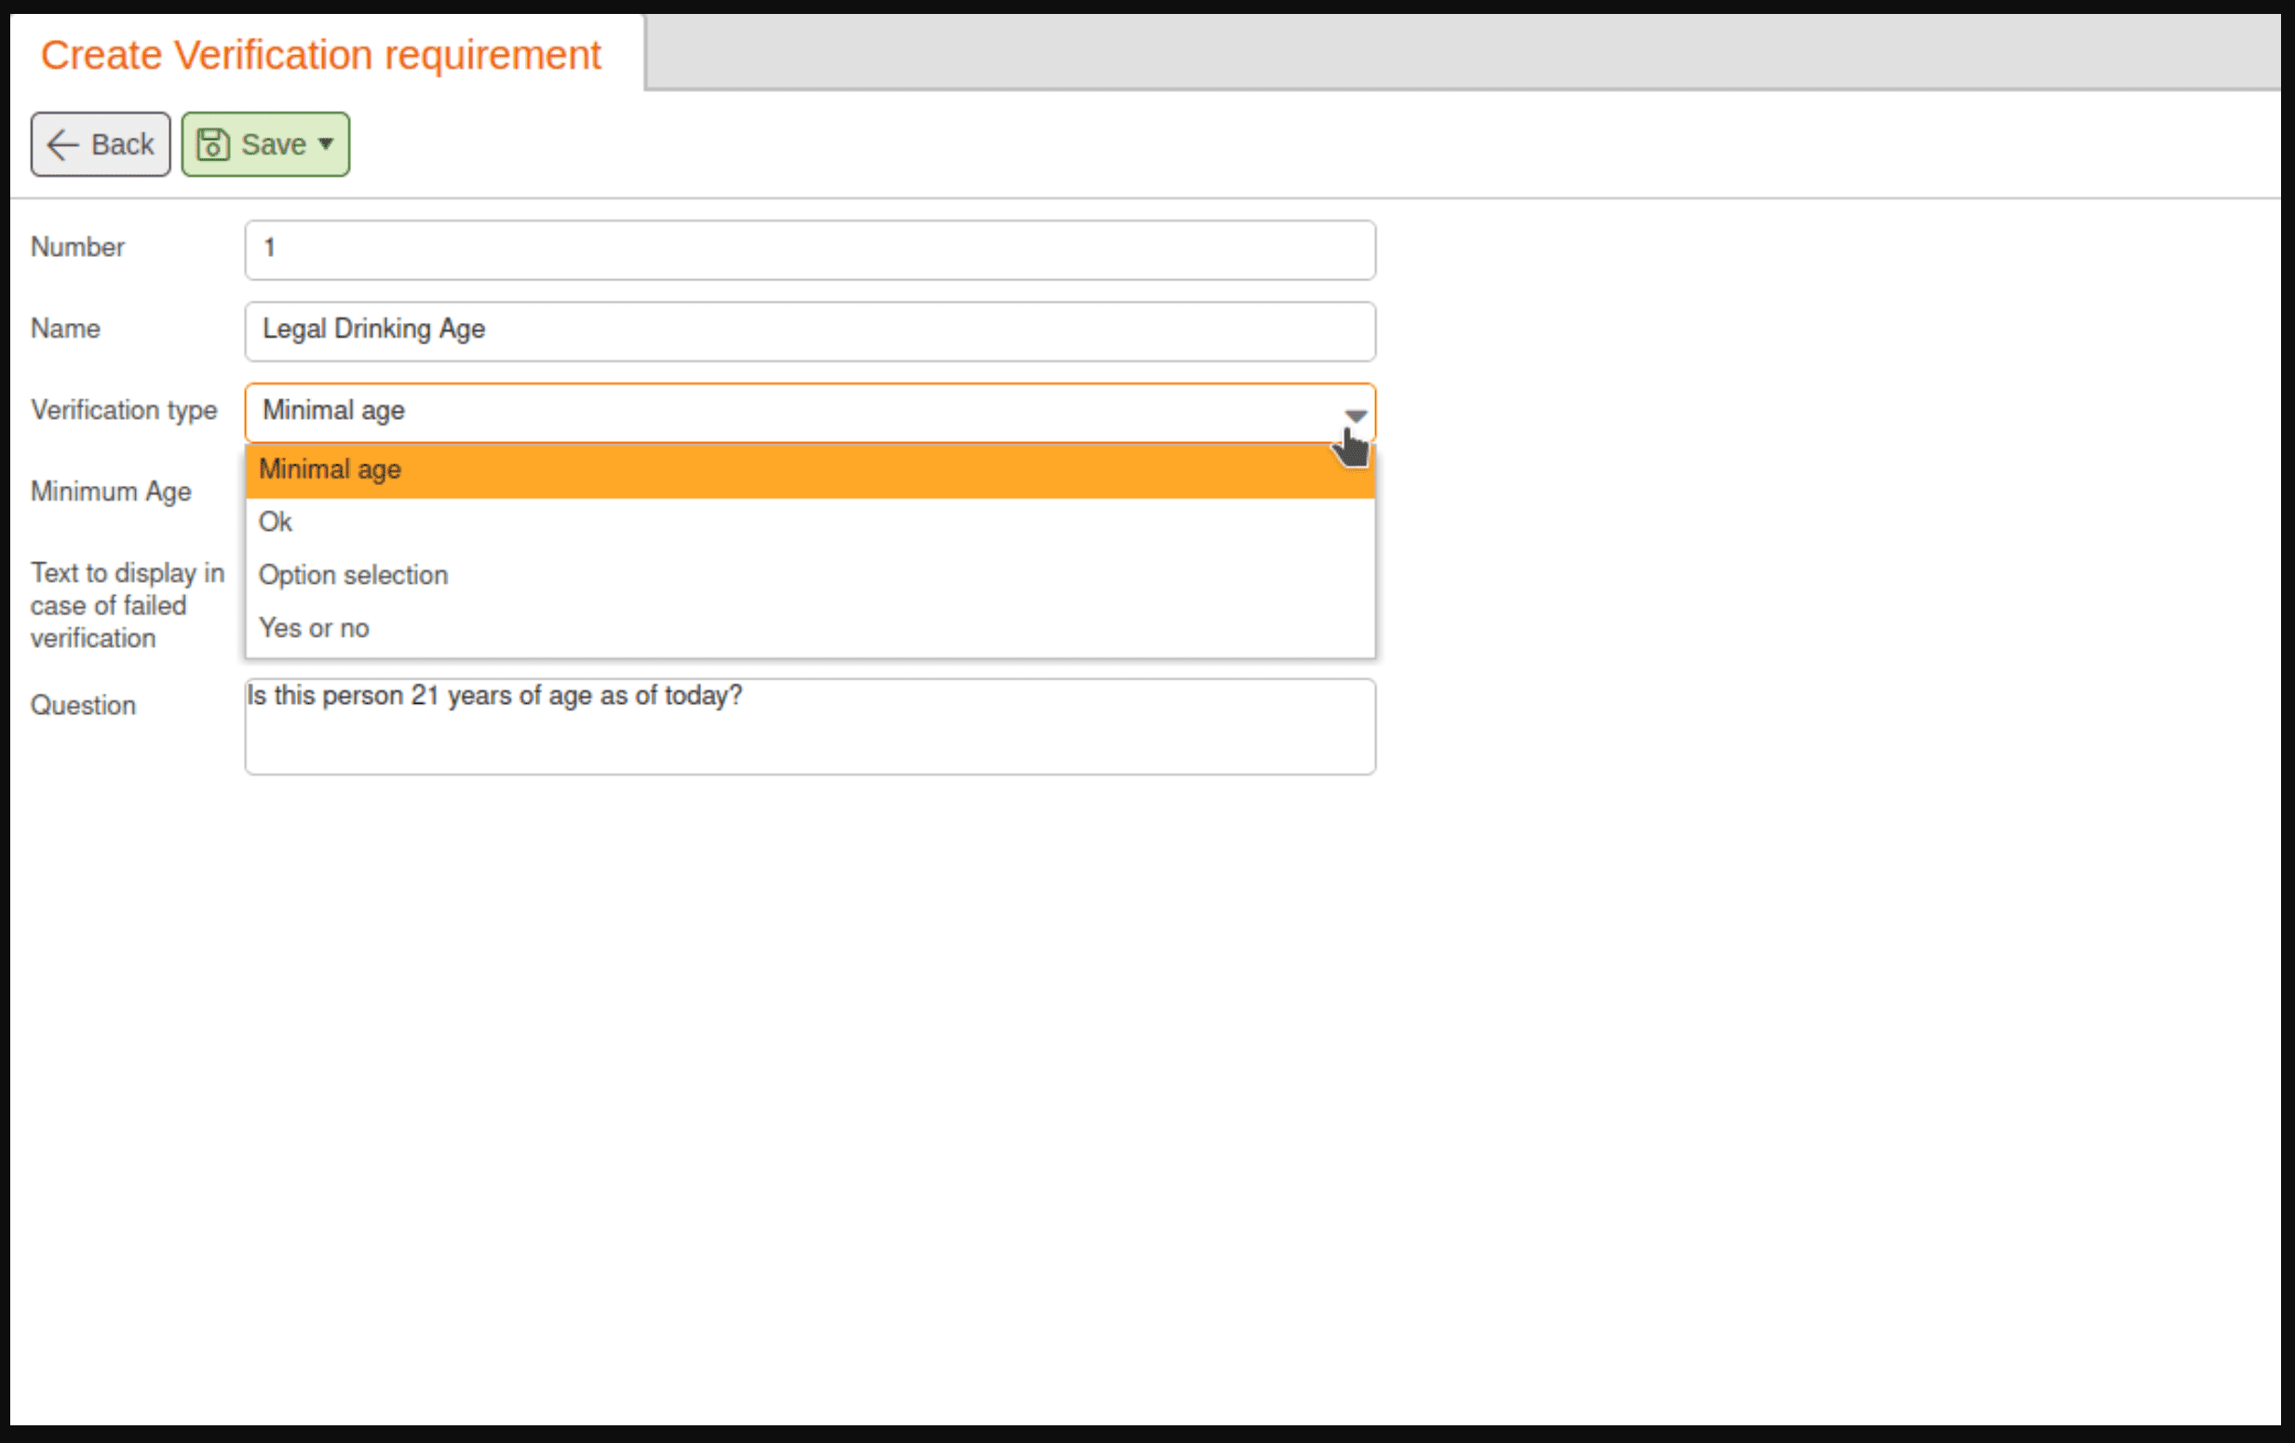Click the Question field label

pyautogui.click(x=84, y=706)
